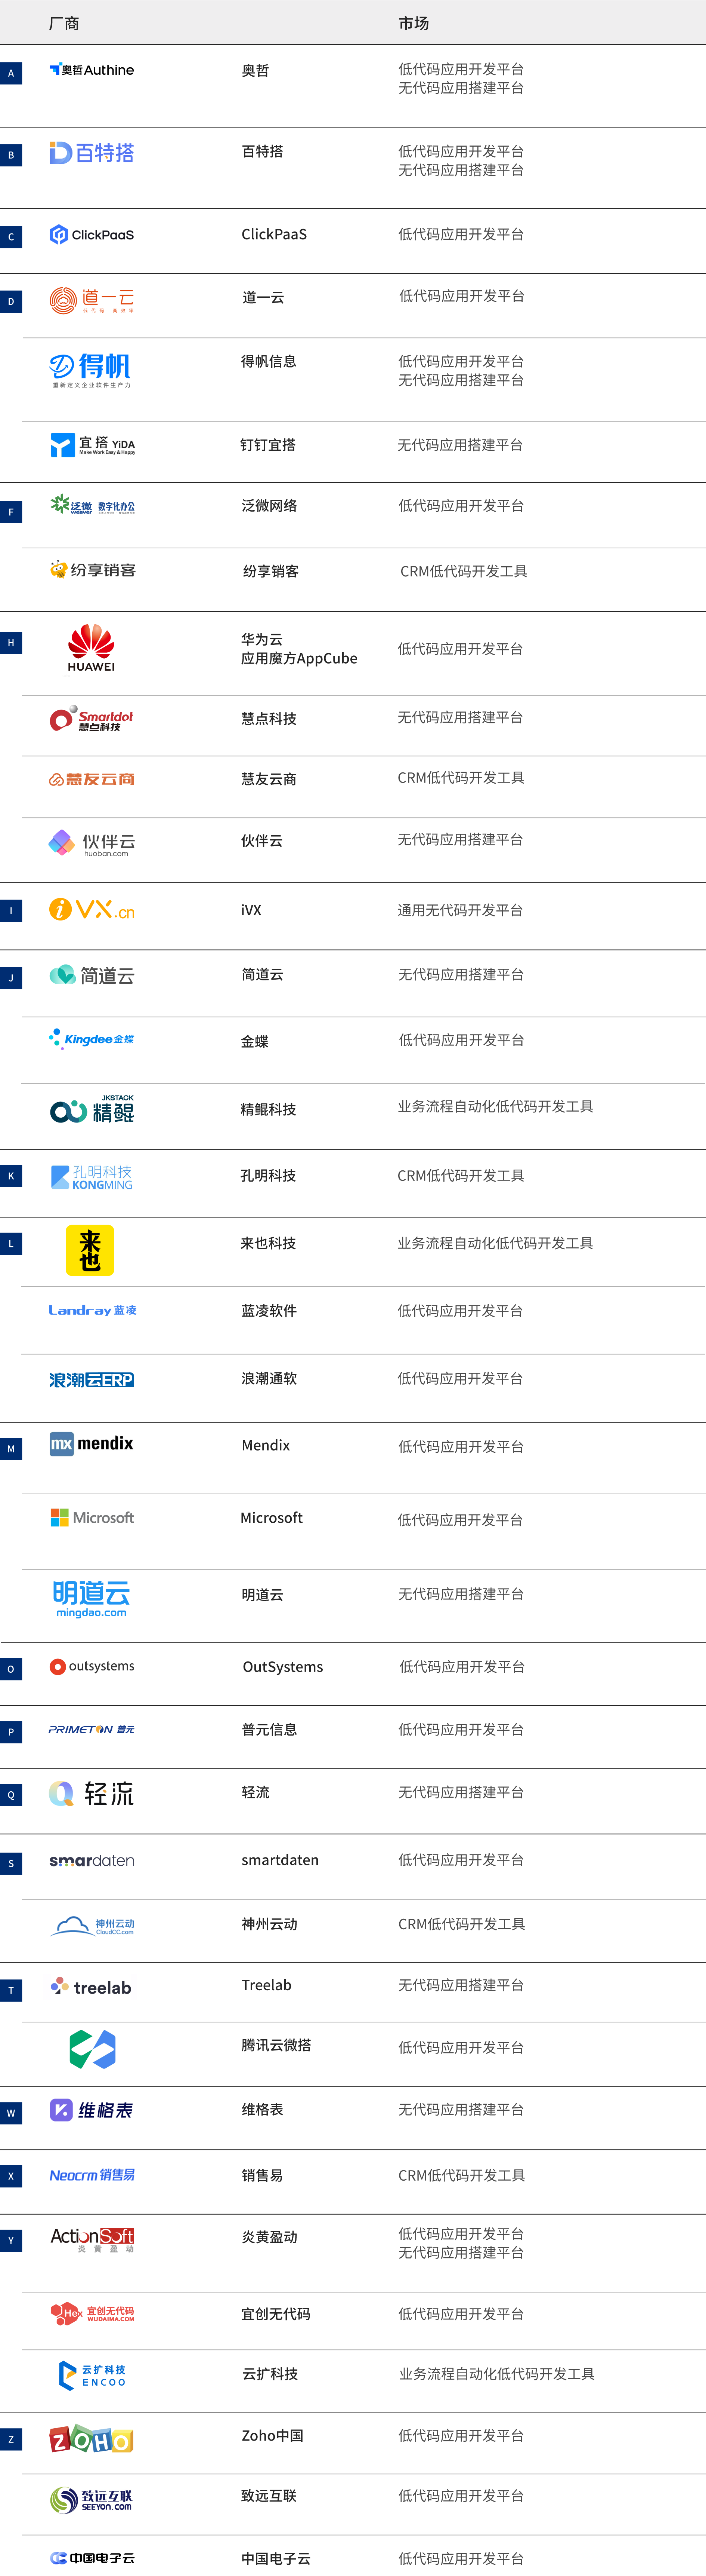Click the 精鲲 JKSTACK logo
Image resolution: width=706 pixels, height=2576 pixels.
92,1109
